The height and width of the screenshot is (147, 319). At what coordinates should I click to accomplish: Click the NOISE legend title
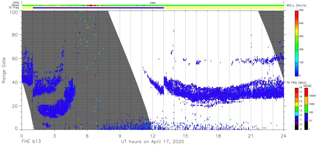(308, 86)
